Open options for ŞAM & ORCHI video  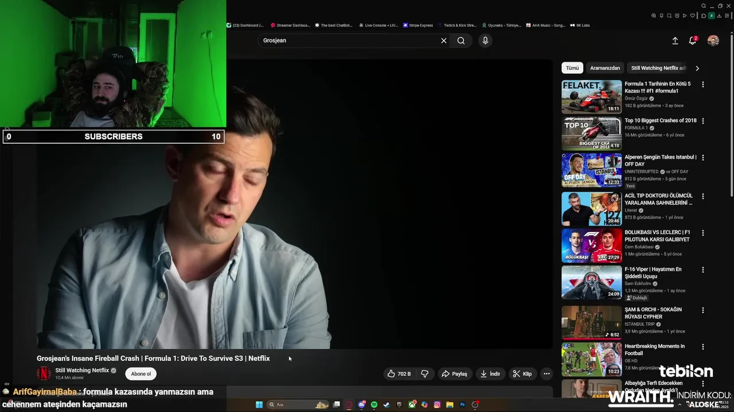click(x=703, y=310)
